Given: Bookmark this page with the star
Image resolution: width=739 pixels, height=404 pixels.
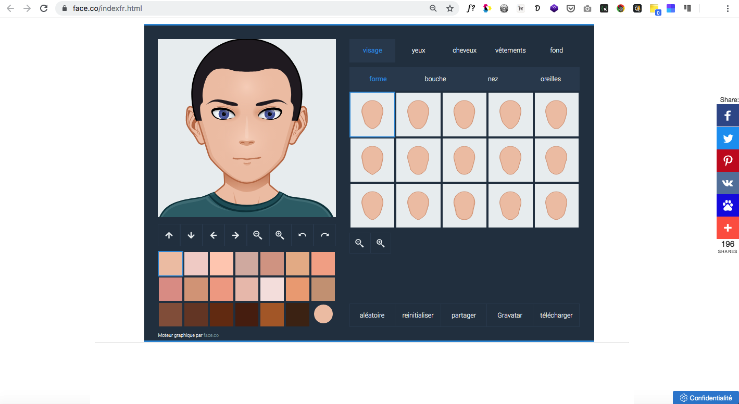Looking at the screenshot, I should (x=450, y=8).
